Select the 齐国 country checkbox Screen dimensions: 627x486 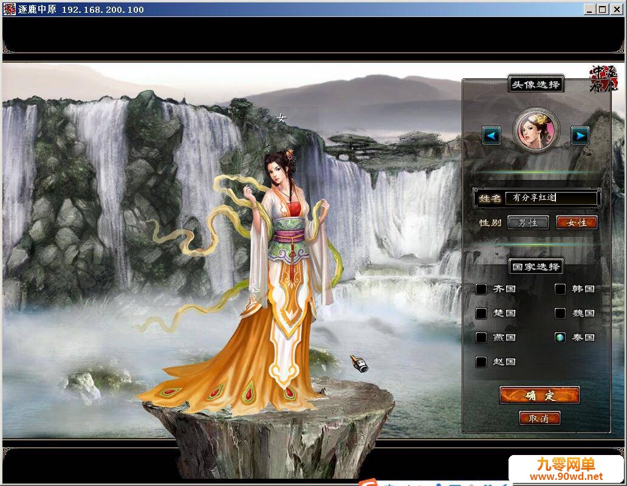[481, 289]
